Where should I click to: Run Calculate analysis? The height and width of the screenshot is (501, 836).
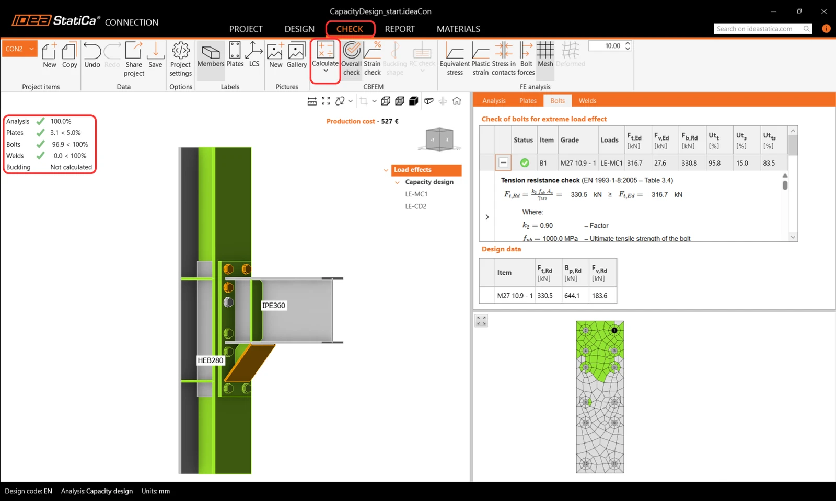[x=326, y=58]
